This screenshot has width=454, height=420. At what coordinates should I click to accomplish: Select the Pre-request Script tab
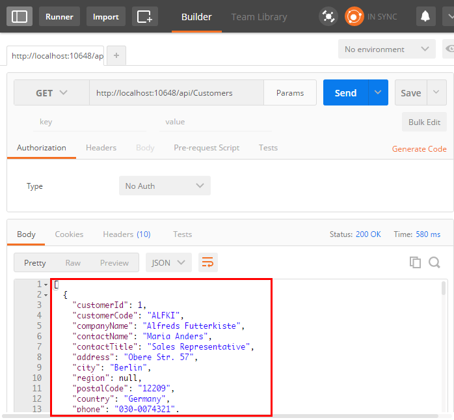(x=206, y=148)
